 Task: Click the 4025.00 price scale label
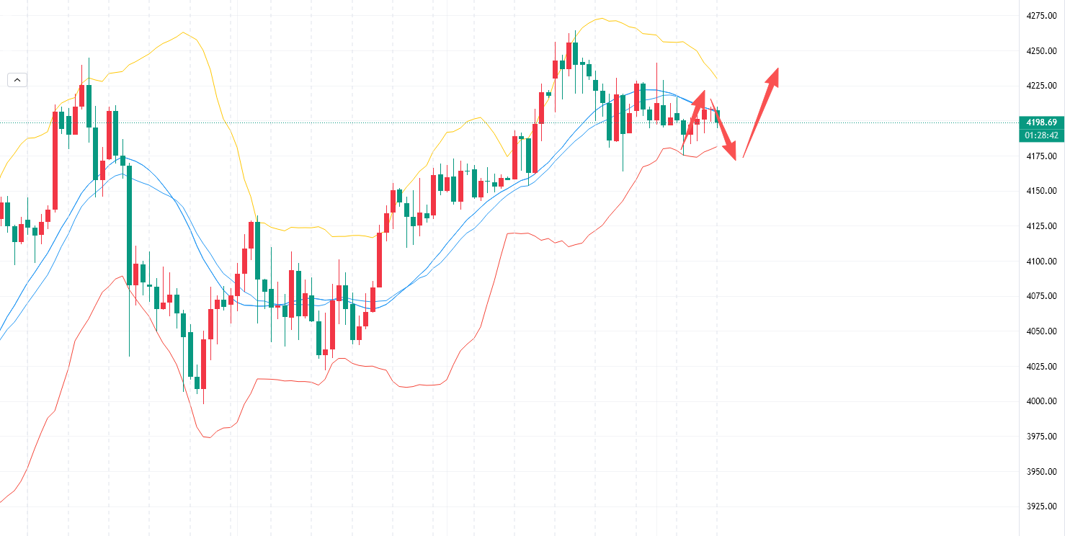click(x=1041, y=367)
